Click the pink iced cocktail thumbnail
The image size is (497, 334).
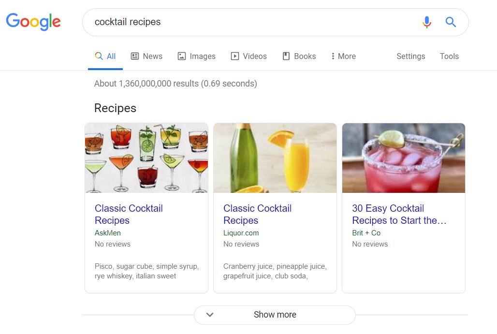coord(404,158)
